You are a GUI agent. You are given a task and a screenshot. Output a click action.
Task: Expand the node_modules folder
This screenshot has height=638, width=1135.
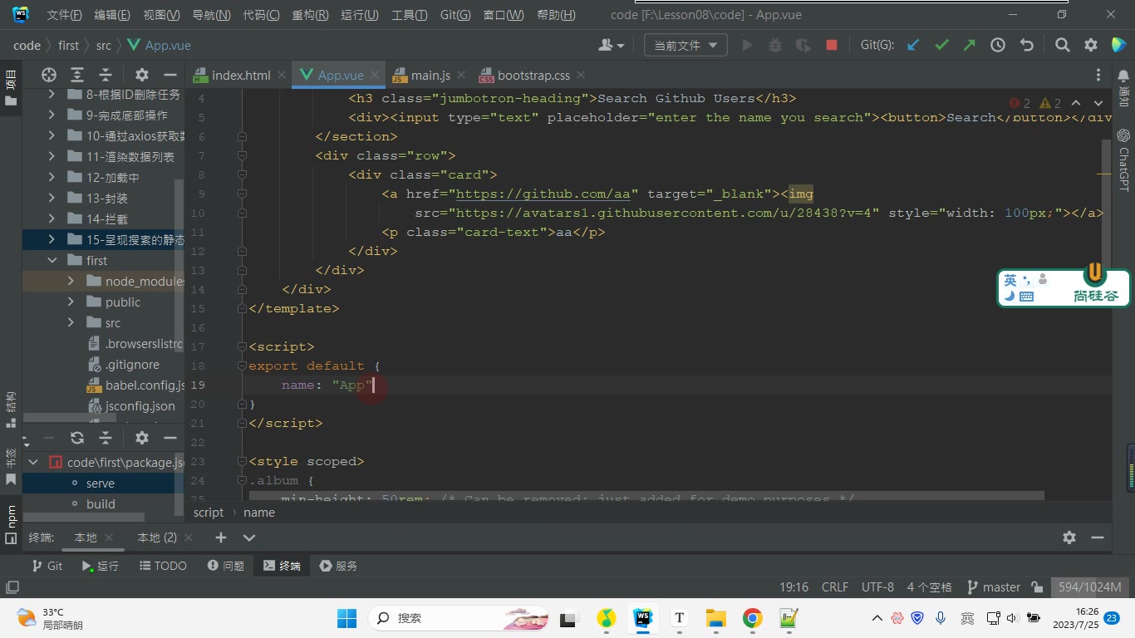click(71, 281)
